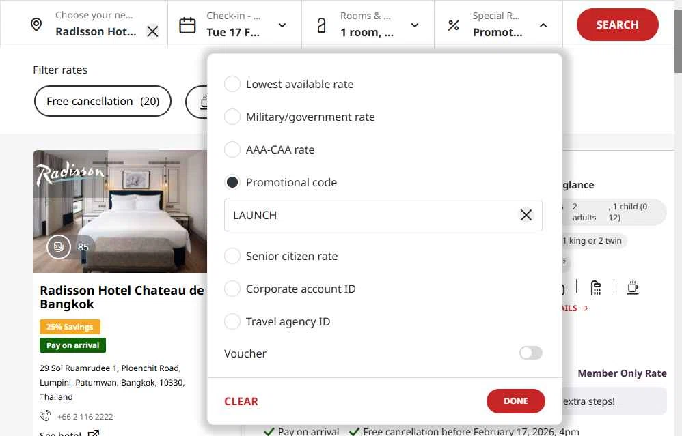682x436 pixels.
Task: Click the phone icon beside hotel number
Action: click(x=45, y=416)
